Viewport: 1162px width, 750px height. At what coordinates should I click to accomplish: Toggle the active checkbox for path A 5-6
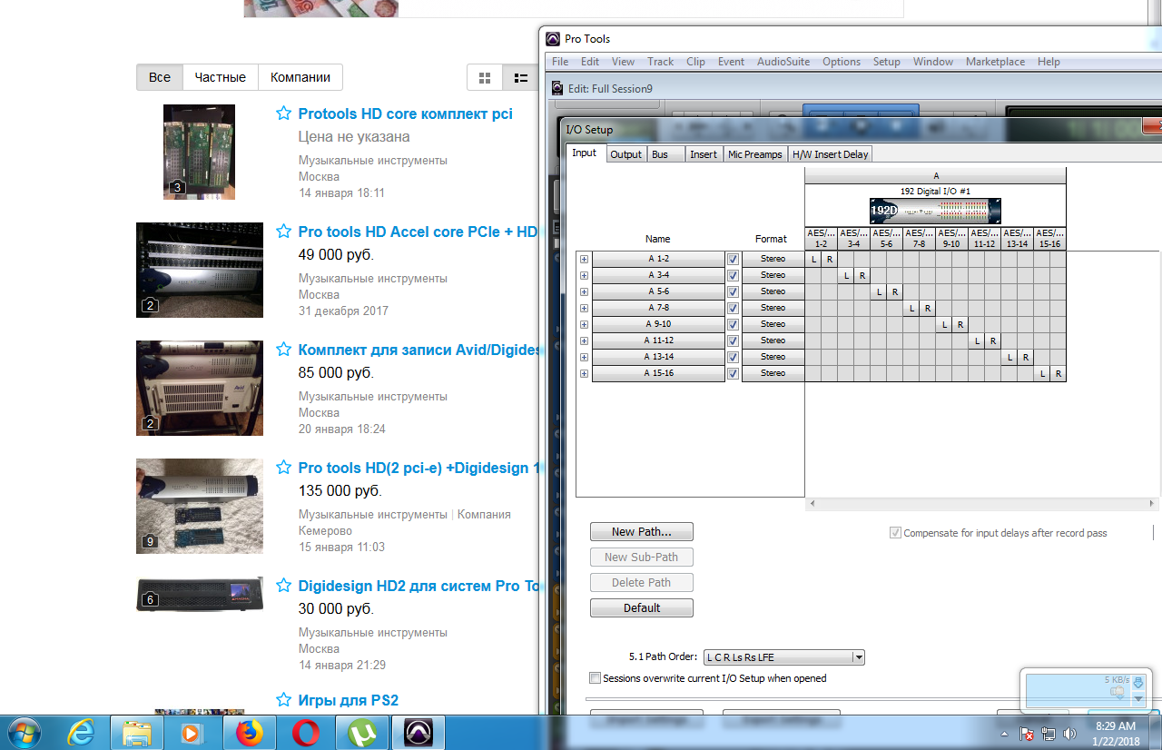click(733, 291)
